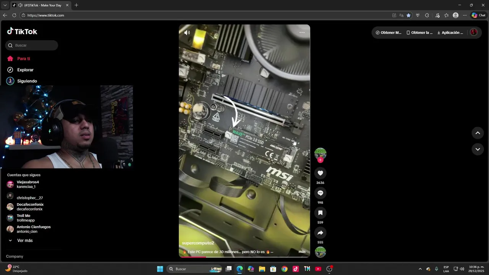Viewport: 489px width, 275px height.
Task: Open a new browser tab
Action: pos(76,5)
